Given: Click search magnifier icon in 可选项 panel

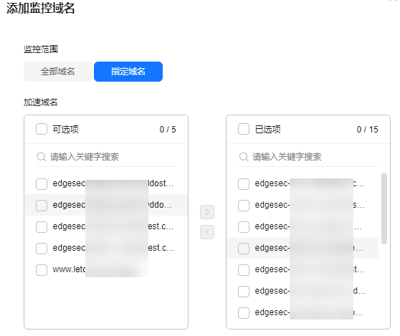Looking at the screenshot, I should (41, 157).
